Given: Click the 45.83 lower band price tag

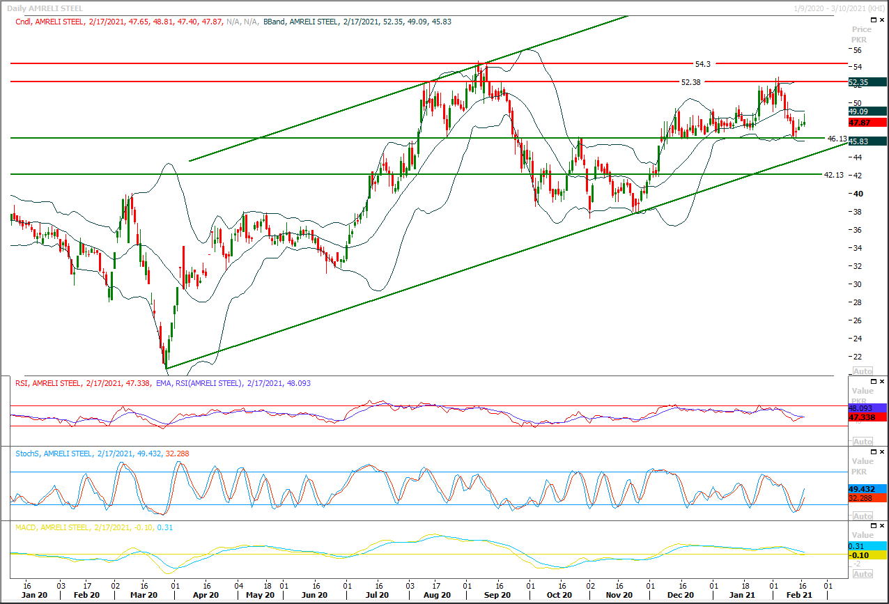Looking at the screenshot, I should tap(867, 141).
